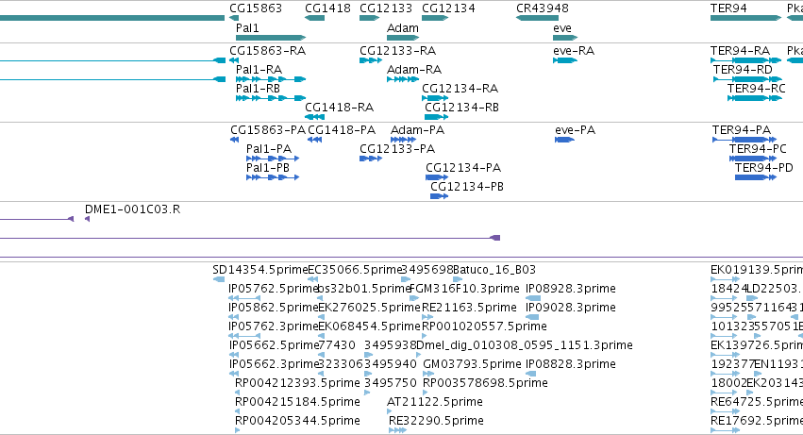Image resolution: width=803 pixels, height=435 pixels.
Task: Select the CG1418-PA protein label
Action: [x=342, y=130]
